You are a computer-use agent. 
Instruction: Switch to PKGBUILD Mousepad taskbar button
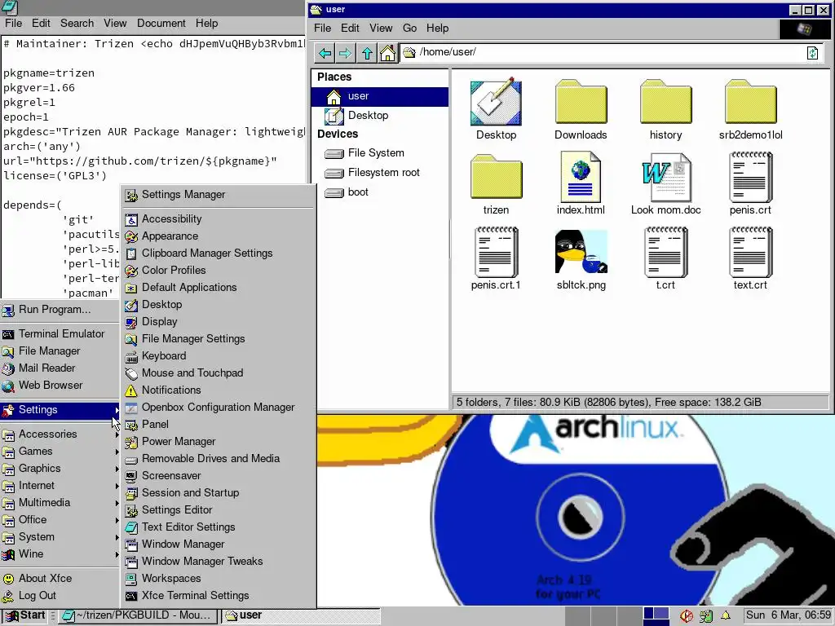138,615
